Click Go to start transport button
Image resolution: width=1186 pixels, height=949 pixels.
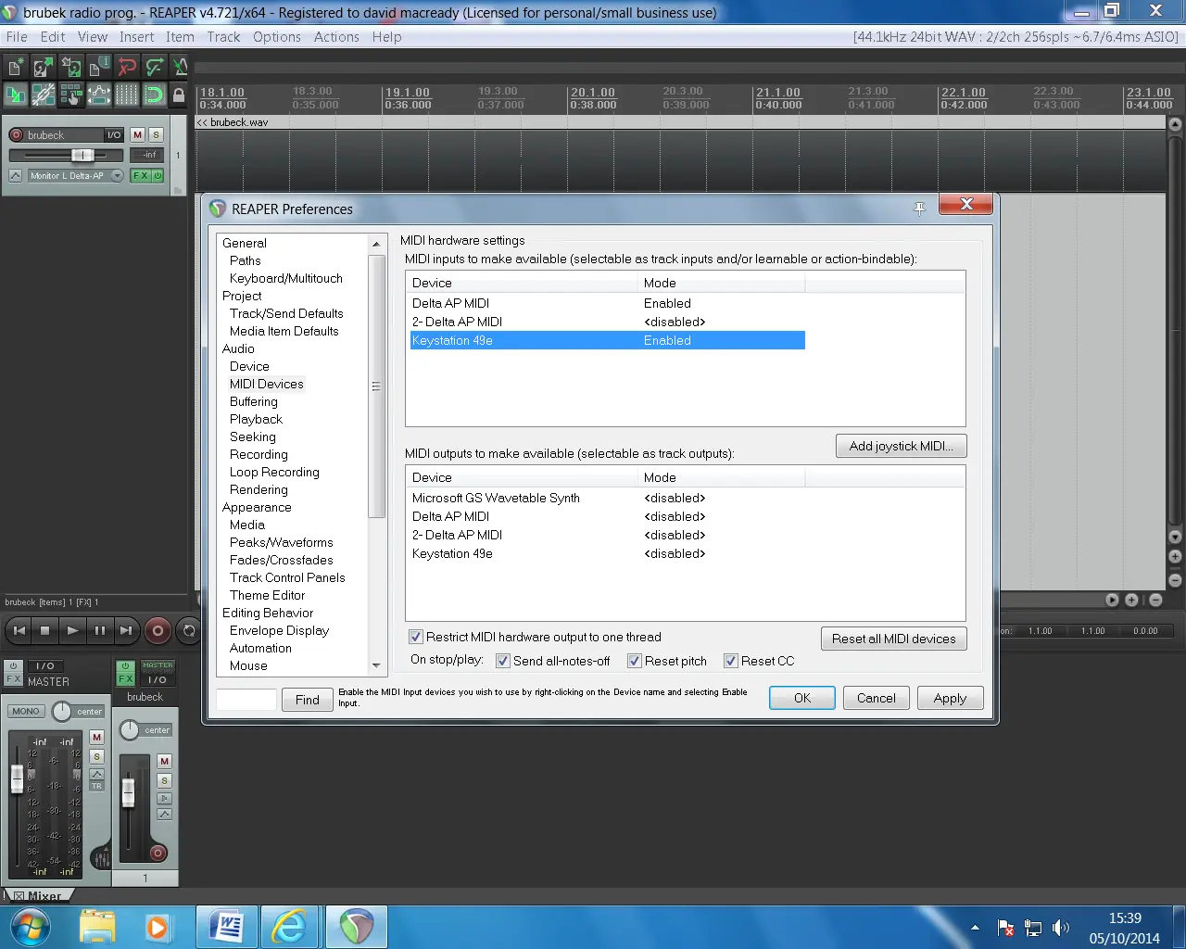[19, 631]
